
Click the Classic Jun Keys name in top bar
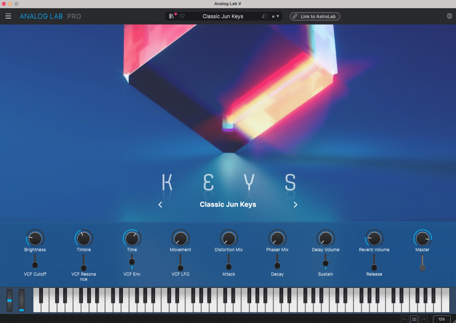(223, 16)
